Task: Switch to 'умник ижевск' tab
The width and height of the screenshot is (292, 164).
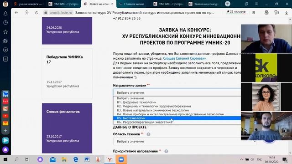Action: tap(28, 4)
